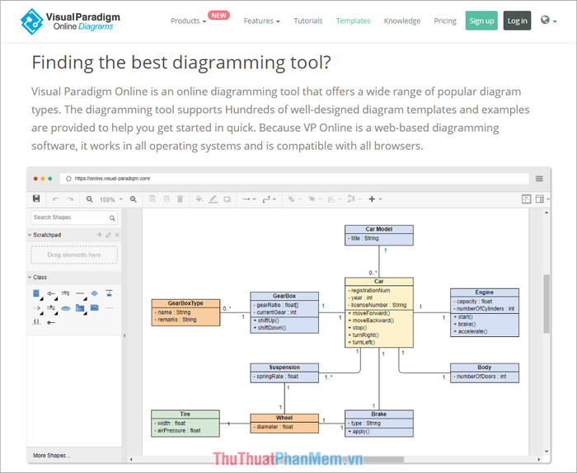Image resolution: width=577 pixels, height=473 pixels.
Task: Close Scratchpad with the X icon
Action: point(117,235)
